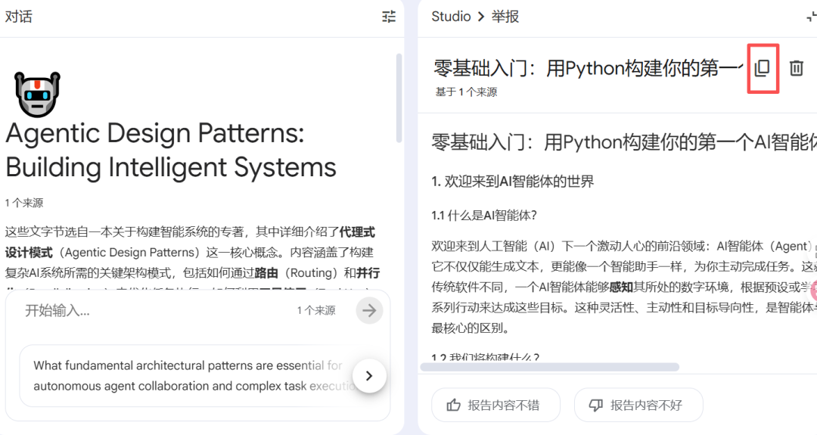Select the 举报 breadcrumb item
Viewport: 817px width, 435px height.
(x=505, y=17)
